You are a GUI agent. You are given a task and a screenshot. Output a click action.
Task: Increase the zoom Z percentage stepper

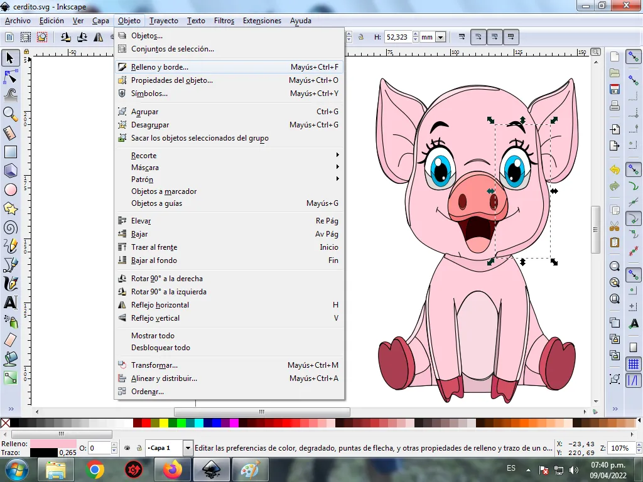point(638,445)
